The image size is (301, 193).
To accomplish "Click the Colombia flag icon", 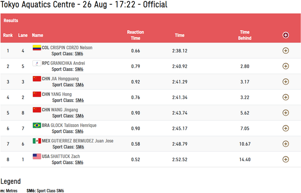I will pos(37,47).
